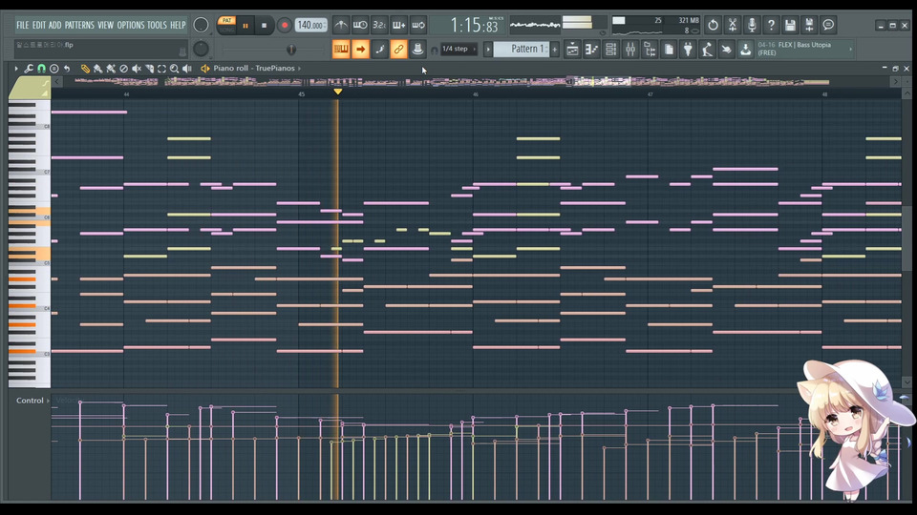Click the stamp-shaped button next to multilink

417,49
